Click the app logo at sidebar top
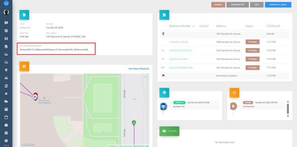 tap(6, 3)
